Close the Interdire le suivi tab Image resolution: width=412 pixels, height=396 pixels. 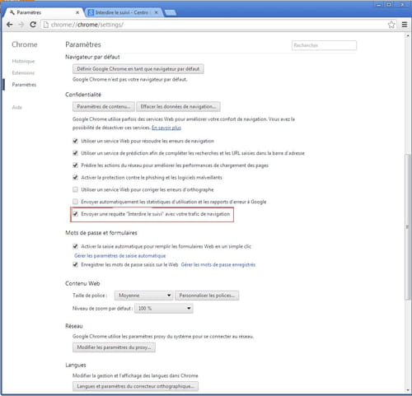(x=157, y=12)
